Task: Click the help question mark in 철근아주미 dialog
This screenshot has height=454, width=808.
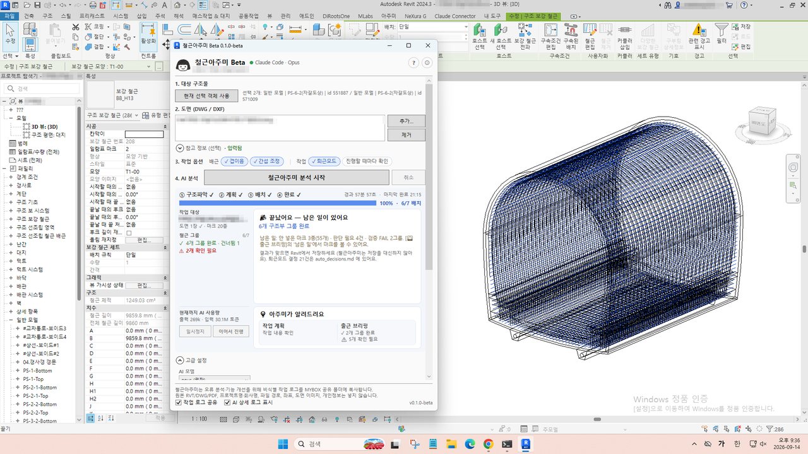Action: point(414,62)
